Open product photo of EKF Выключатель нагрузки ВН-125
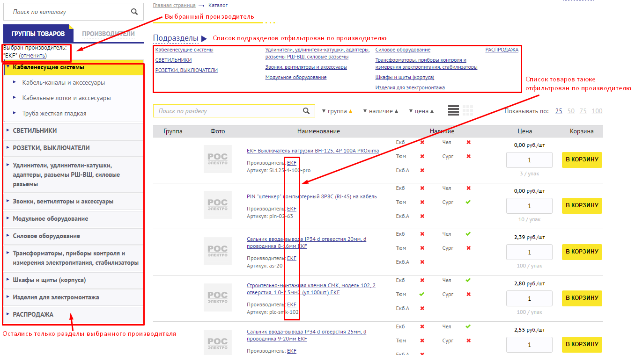The width and height of the screenshot is (635, 355). (x=218, y=159)
